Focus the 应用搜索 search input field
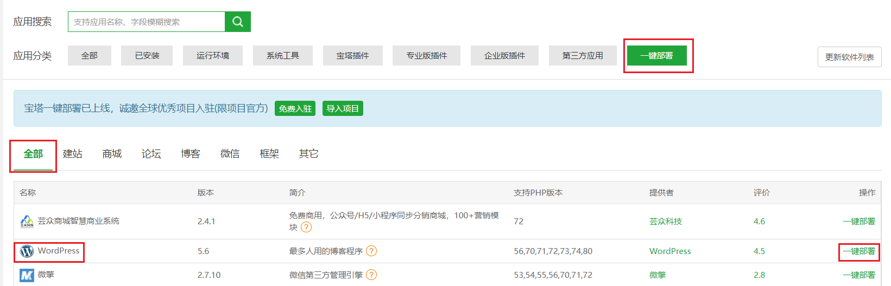The height and width of the screenshot is (286, 891). pyautogui.click(x=147, y=22)
